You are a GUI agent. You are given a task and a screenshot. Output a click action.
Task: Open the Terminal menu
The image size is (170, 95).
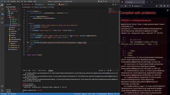[30, 1]
